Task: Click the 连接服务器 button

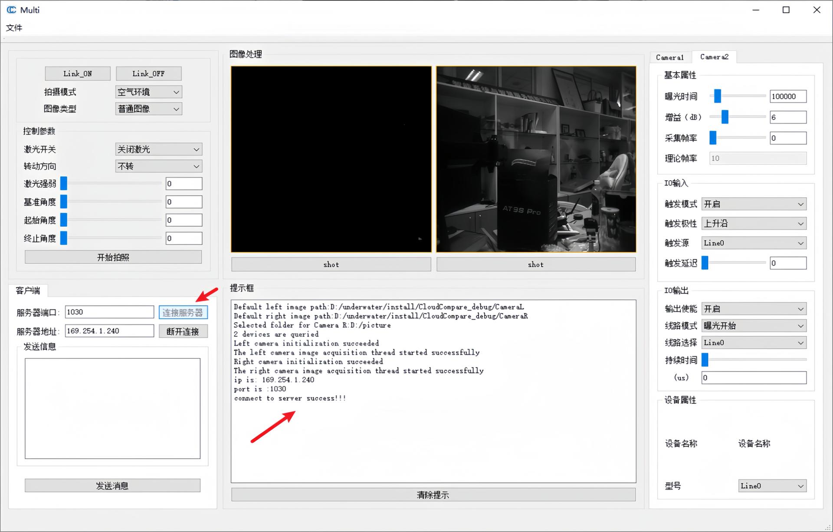Action: click(x=183, y=312)
